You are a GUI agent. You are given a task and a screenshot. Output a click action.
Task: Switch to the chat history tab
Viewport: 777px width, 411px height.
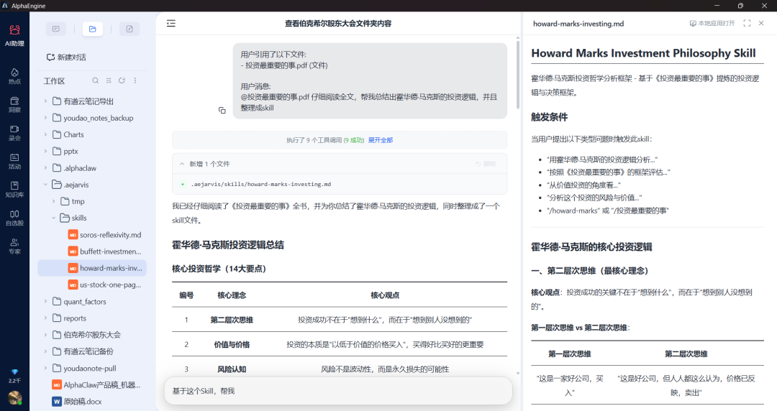click(56, 29)
